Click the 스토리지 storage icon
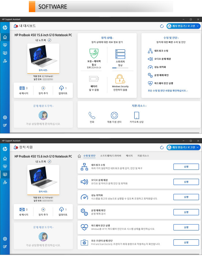202x256 pixels. 120,54
